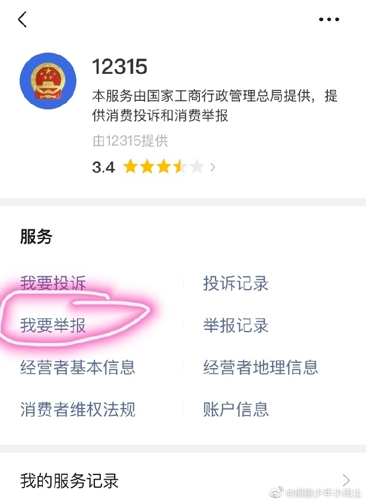Open 举报记录 service
366x502 pixels.
click(x=236, y=325)
